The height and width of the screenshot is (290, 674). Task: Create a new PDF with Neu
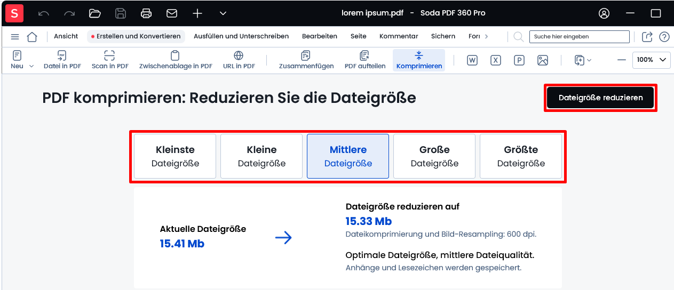pos(17,60)
